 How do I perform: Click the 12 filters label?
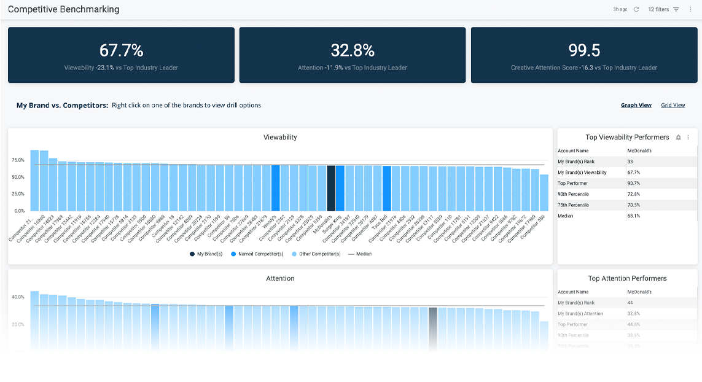[x=658, y=9]
